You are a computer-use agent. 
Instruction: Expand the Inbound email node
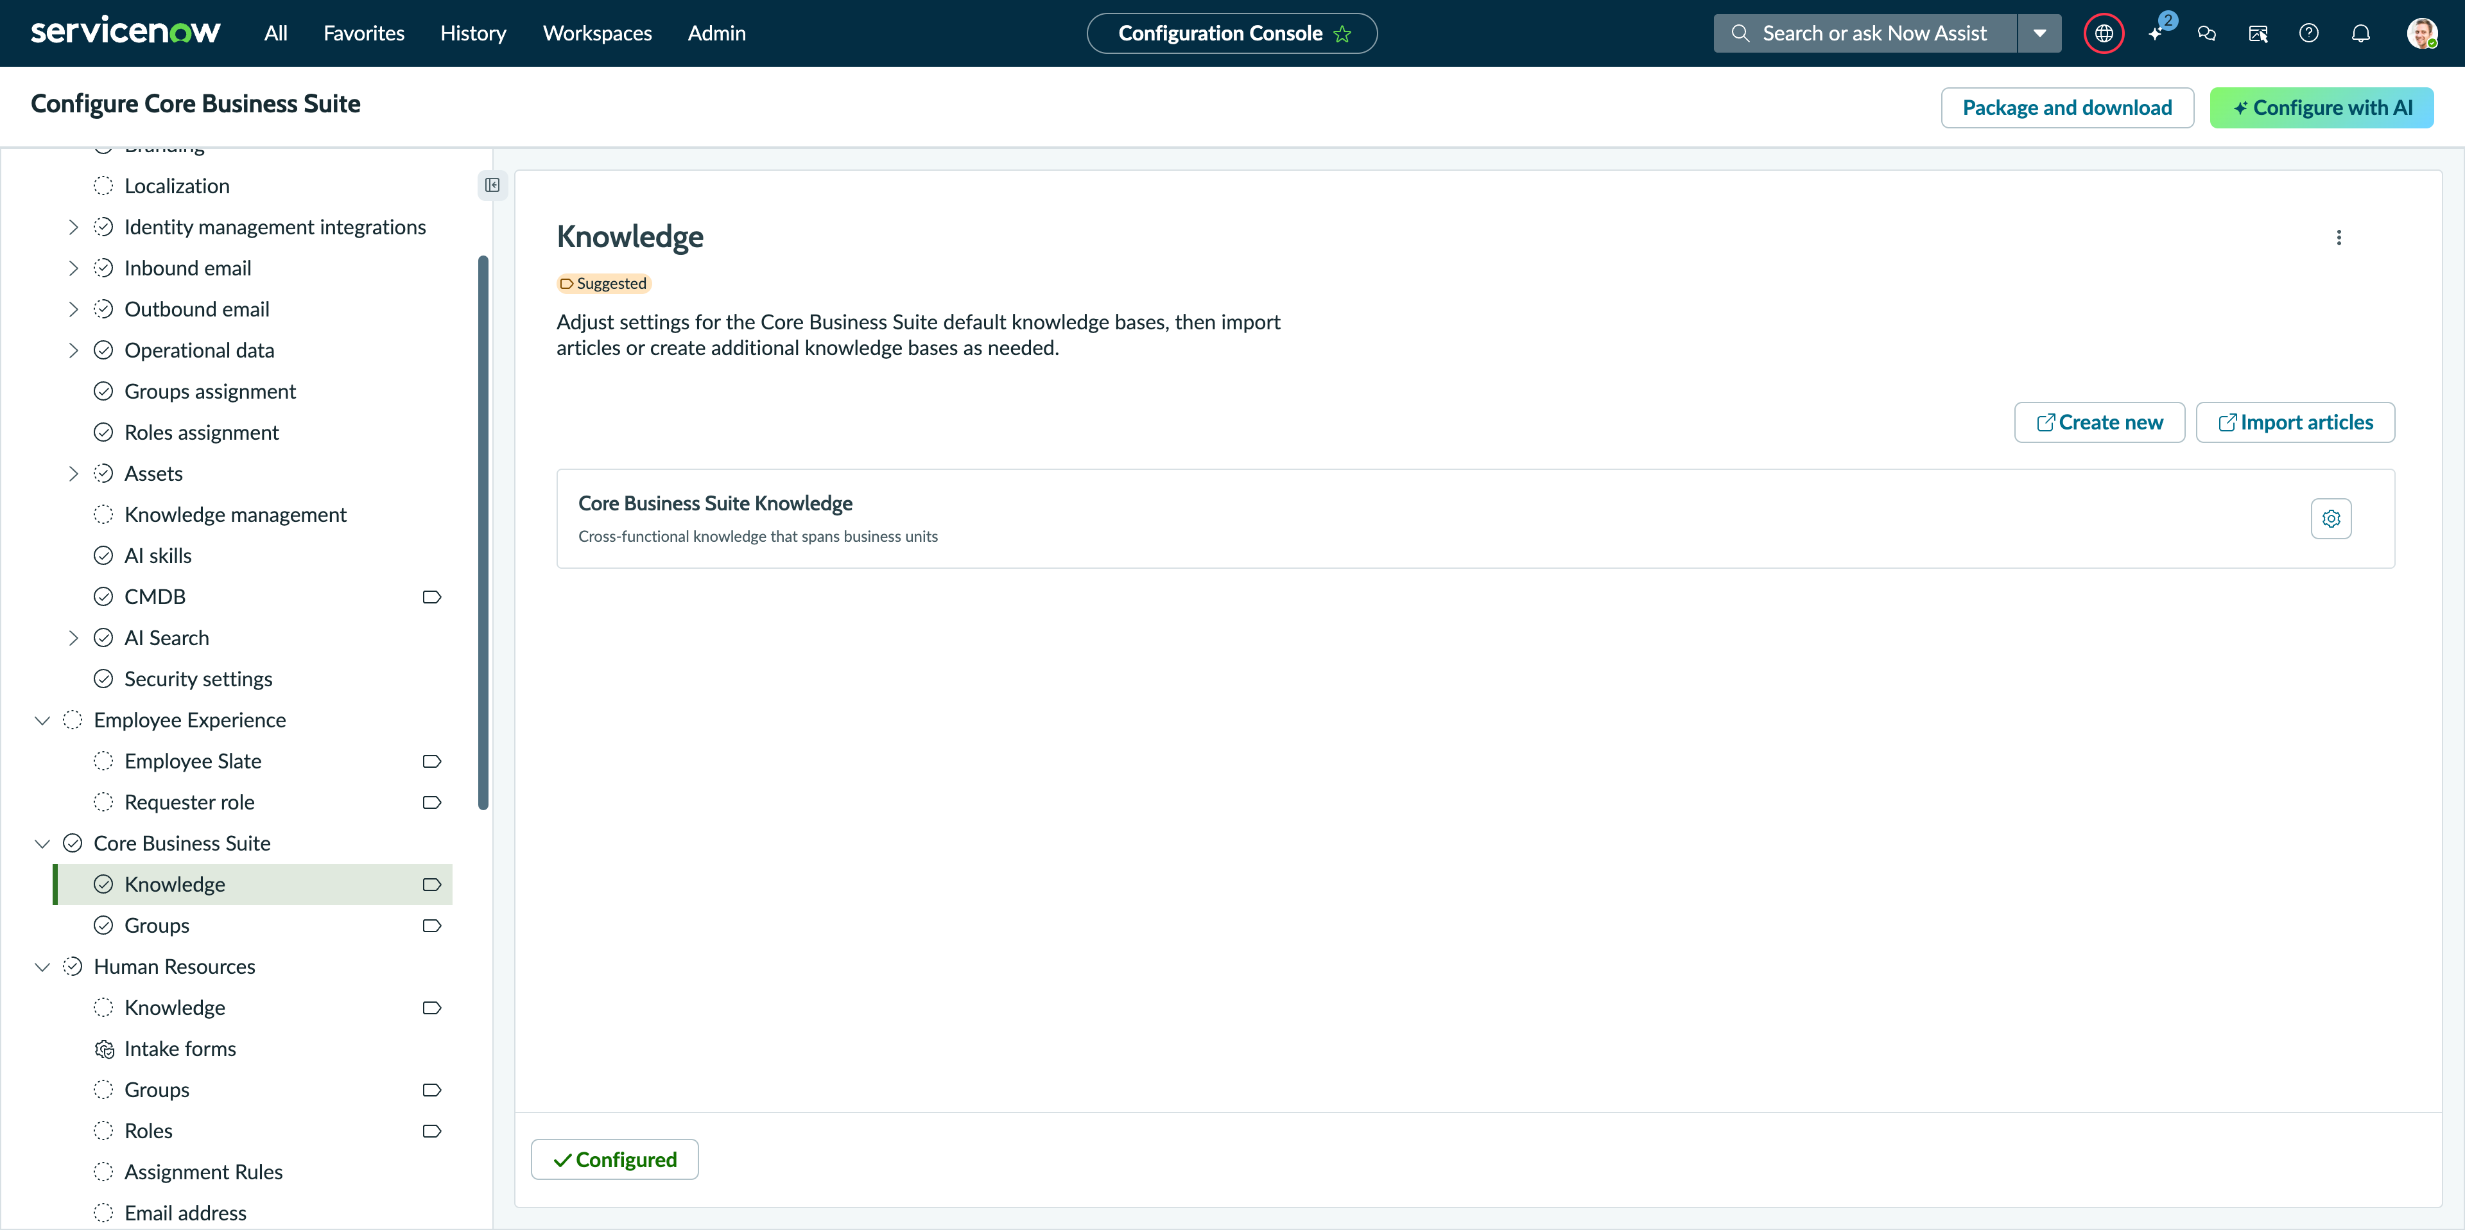73,268
